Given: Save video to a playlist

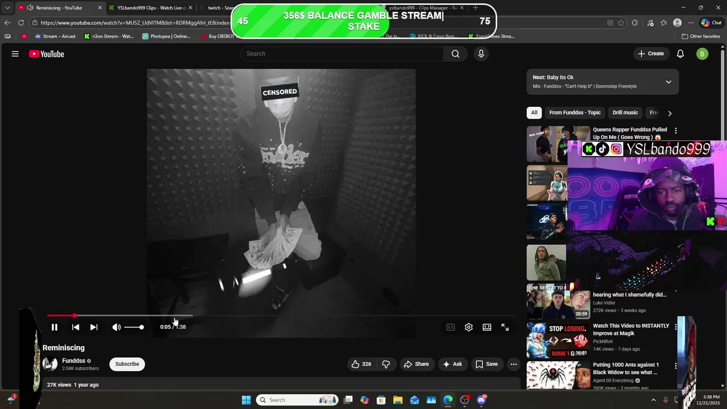Looking at the screenshot, I should pos(487,364).
